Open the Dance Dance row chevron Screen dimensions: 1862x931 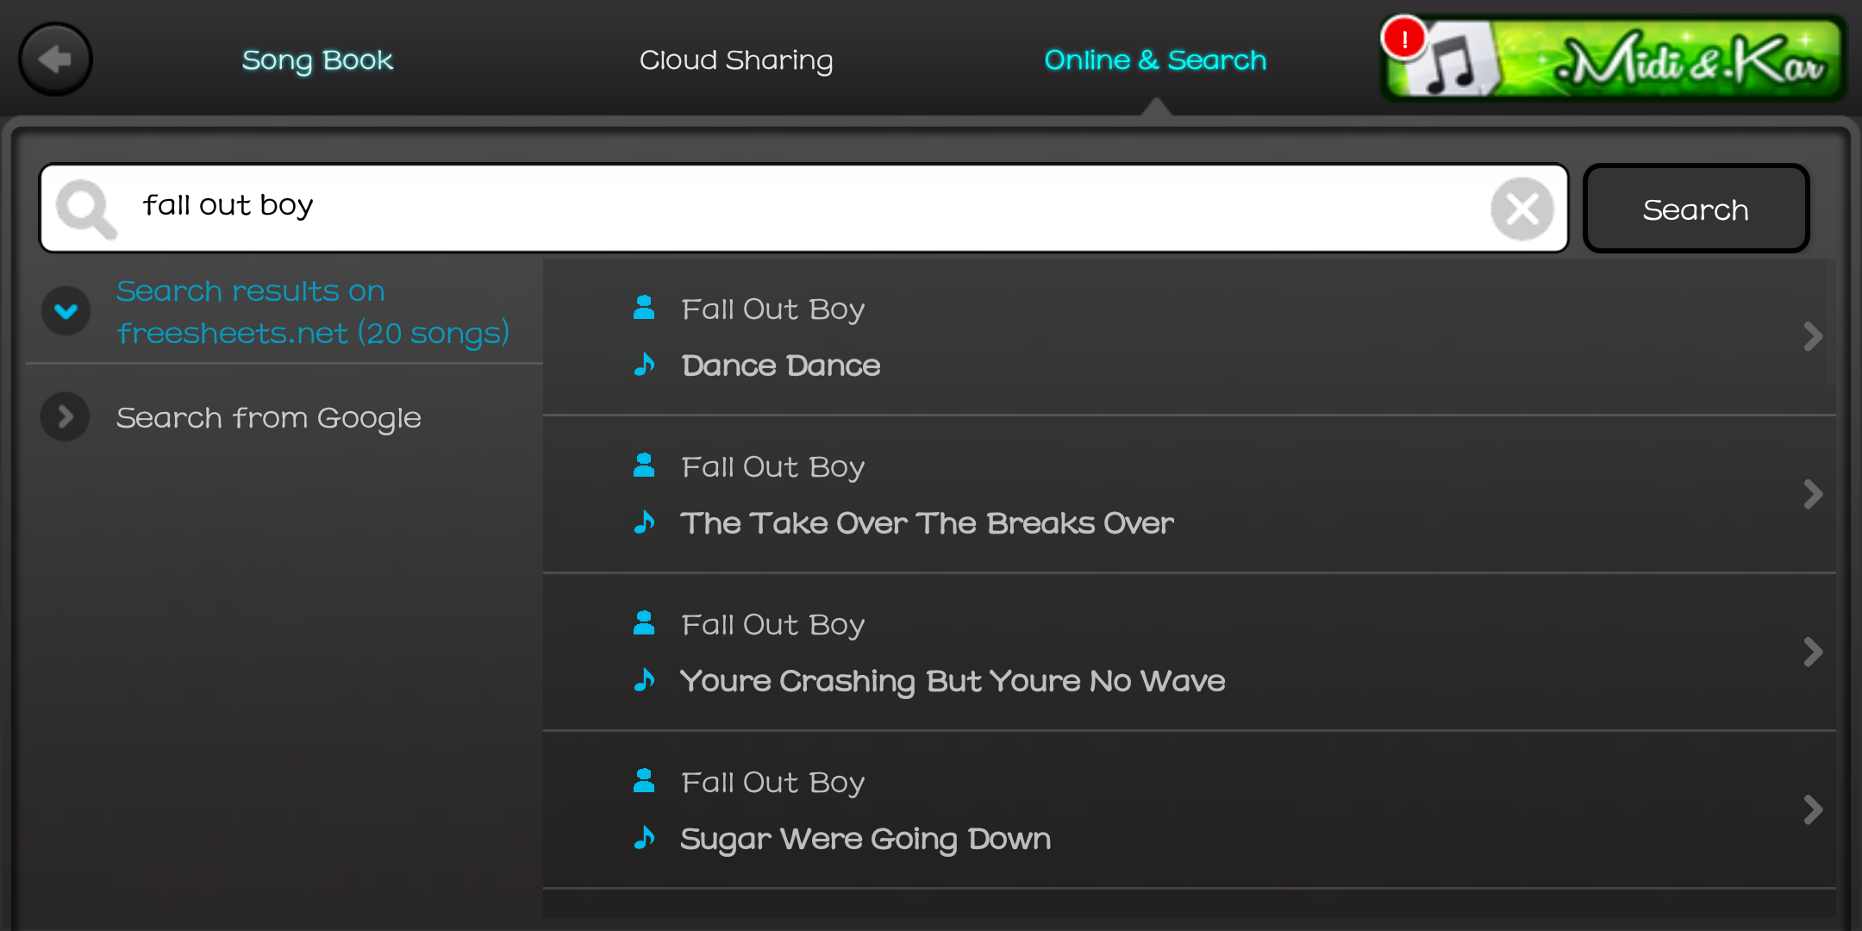[1813, 336]
